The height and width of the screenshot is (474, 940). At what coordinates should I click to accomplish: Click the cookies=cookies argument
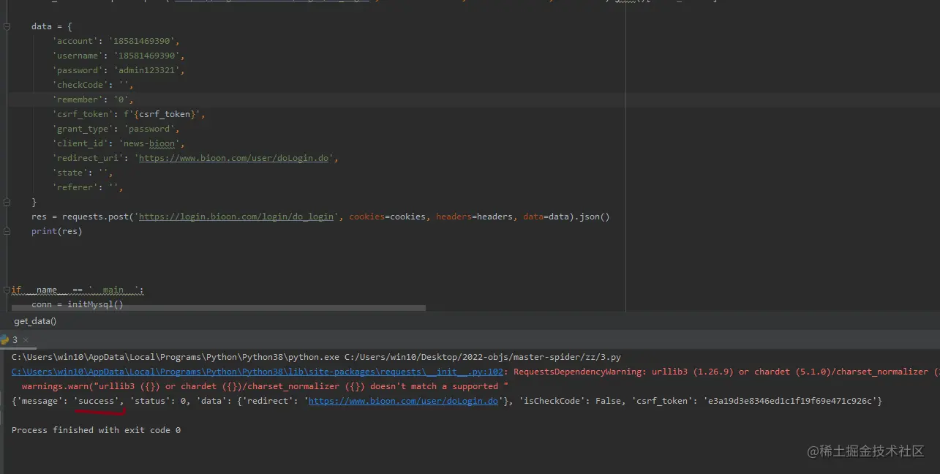tap(387, 217)
